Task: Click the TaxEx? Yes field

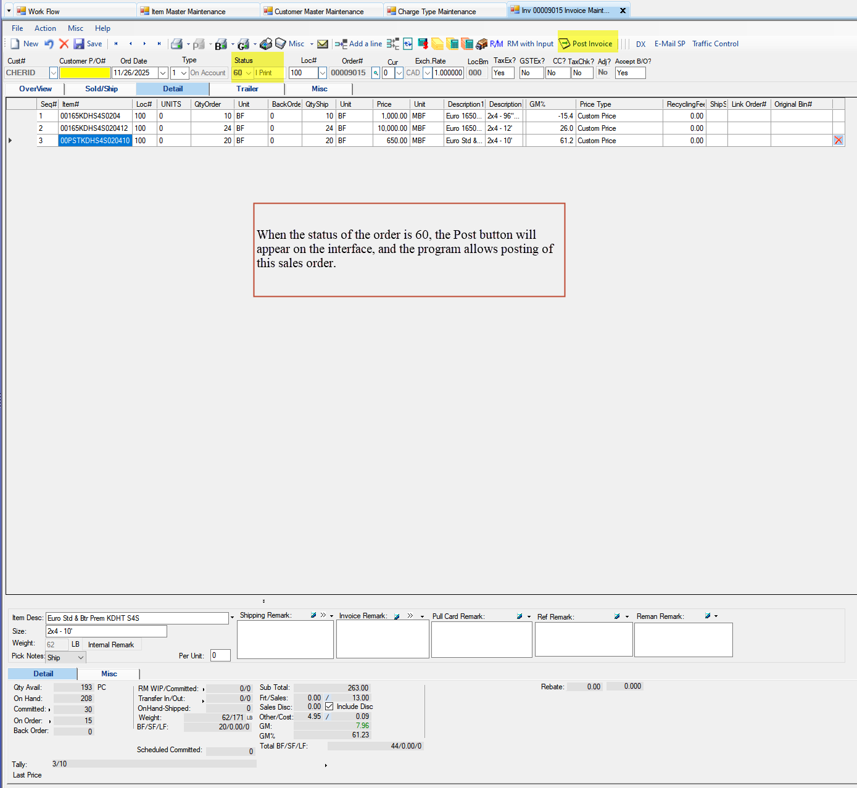Action: pyautogui.click(x=502, y=72)
